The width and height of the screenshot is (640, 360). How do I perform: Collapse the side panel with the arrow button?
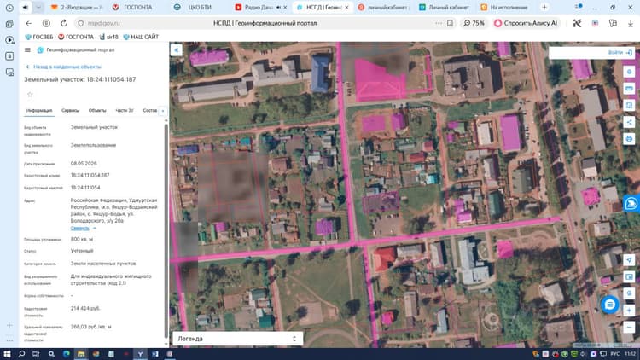point(177,50)
